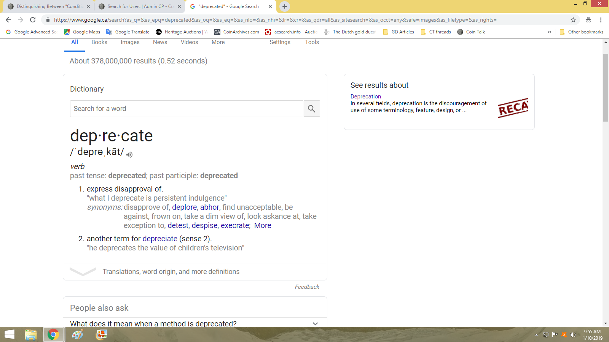Switch to the News search tab
This screenshot has height=342, width=609.
[160, 42]
